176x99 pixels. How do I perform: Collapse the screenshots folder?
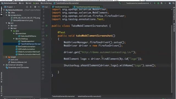pos(7,15)
